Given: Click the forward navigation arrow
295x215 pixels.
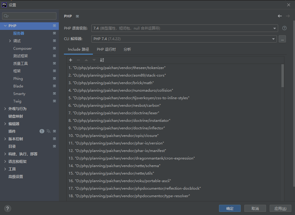Looking at the screenshot, I should 288,16.
